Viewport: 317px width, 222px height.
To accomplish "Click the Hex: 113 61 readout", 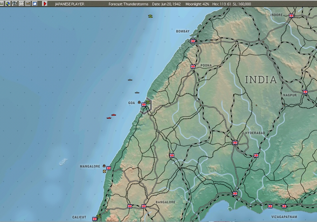I will tap(222, 4).
